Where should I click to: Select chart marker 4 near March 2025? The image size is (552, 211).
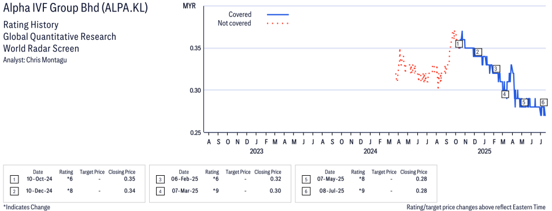pos(505,94)
